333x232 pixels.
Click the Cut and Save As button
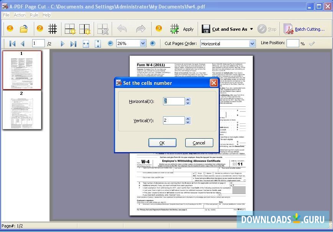click(225, 29)
